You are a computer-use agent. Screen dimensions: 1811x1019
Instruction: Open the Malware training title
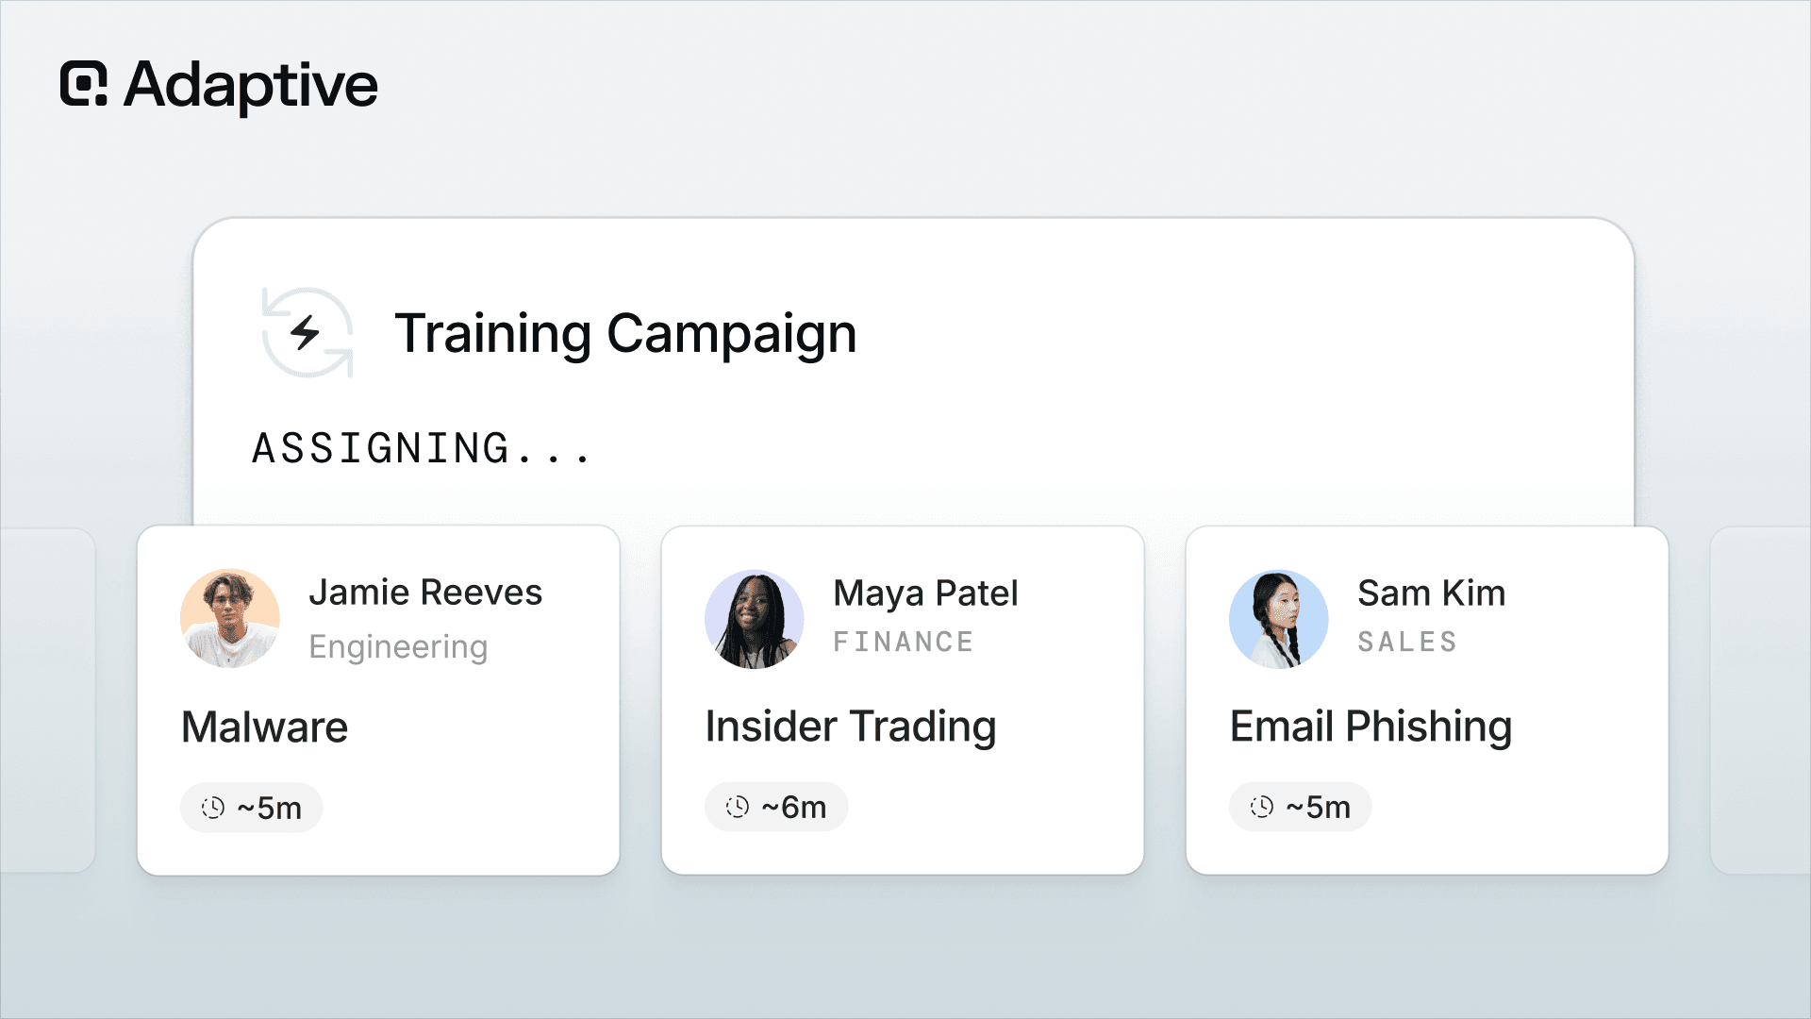264,727
